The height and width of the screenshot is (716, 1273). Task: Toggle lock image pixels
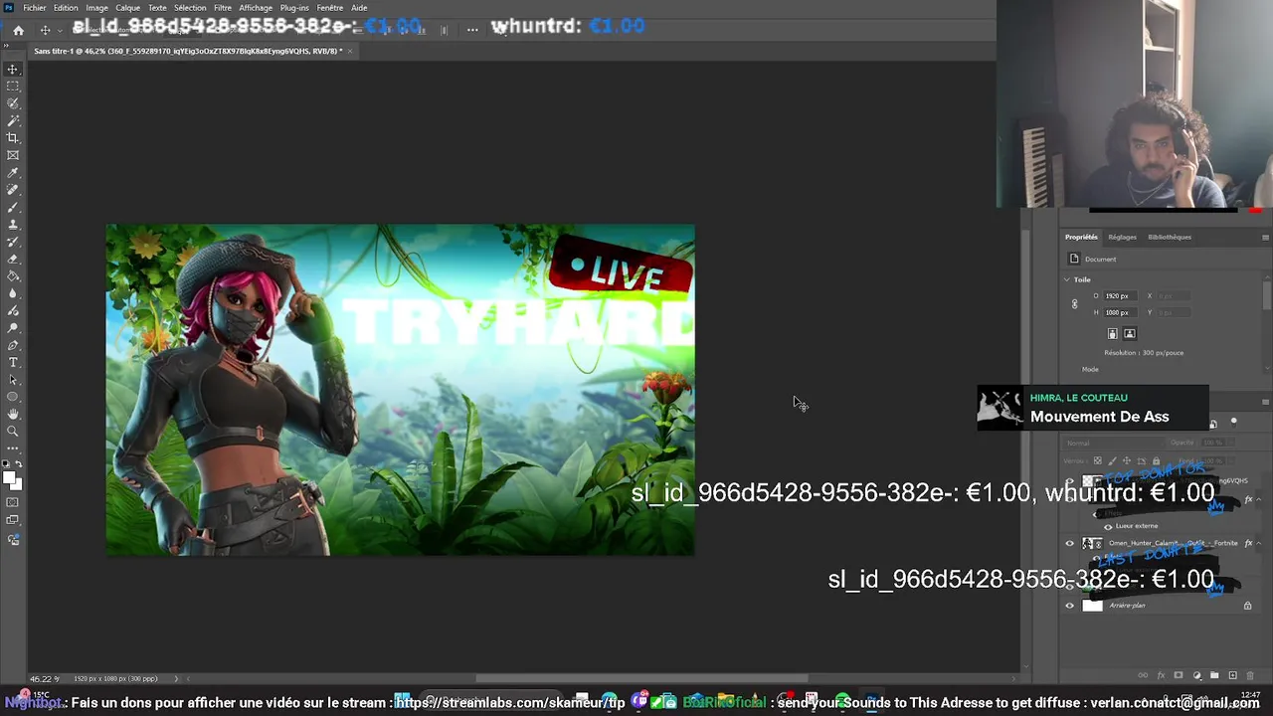pyautogui.click(x=1113, y=460)
